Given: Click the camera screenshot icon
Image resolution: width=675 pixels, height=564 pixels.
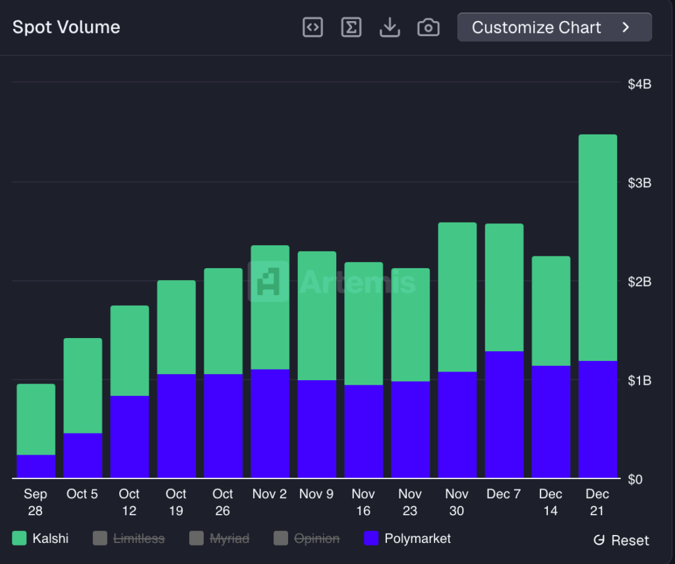Looking at the screenshot, I should coord(428,27).
